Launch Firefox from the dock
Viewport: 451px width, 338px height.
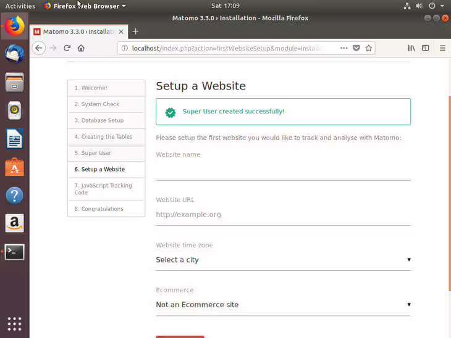coord(14,26)
